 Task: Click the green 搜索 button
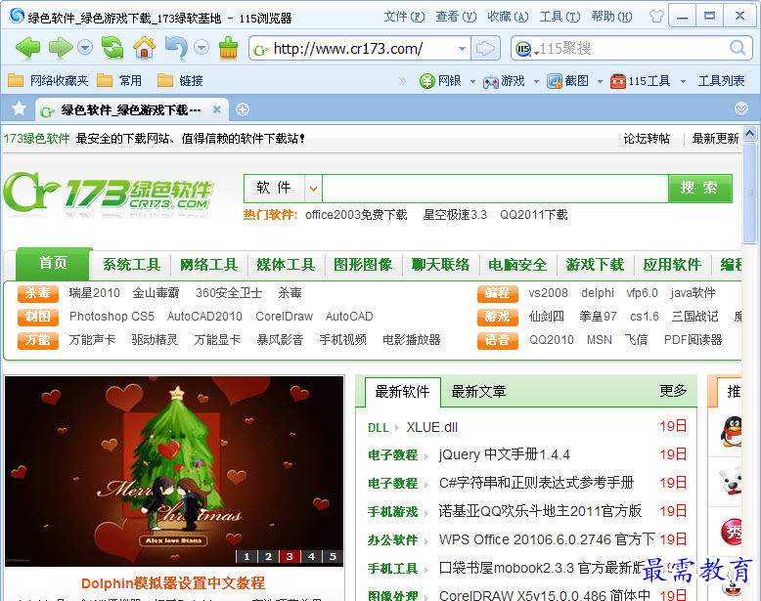click(x=699, y=189)
